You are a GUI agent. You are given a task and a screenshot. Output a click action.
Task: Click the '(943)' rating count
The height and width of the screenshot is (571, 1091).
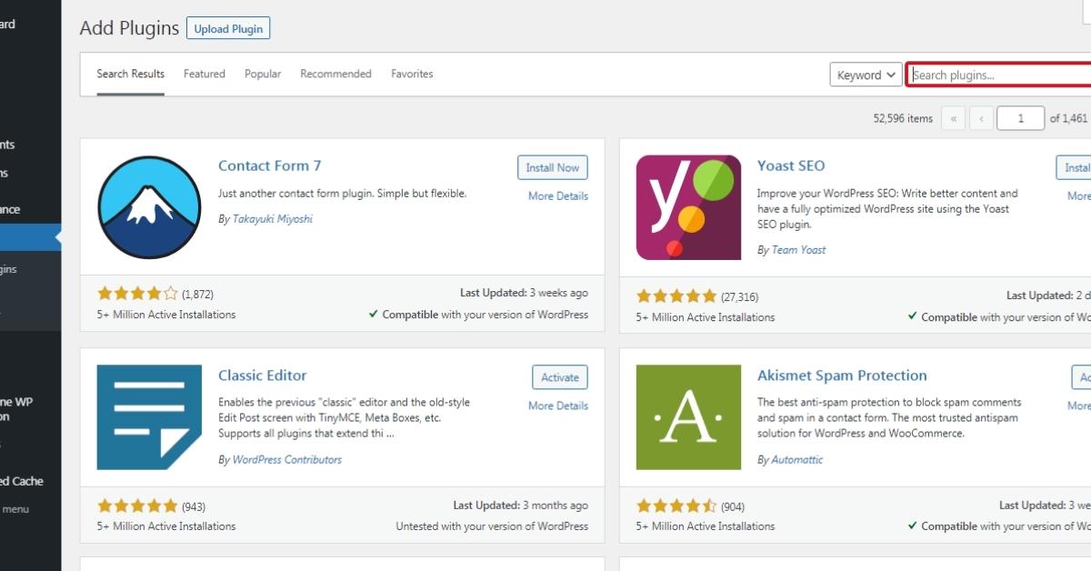coord(194,506)
